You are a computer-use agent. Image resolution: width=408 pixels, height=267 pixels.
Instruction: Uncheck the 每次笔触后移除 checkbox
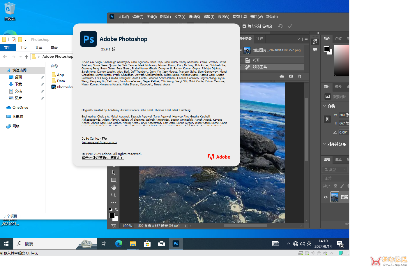(244, 26)
